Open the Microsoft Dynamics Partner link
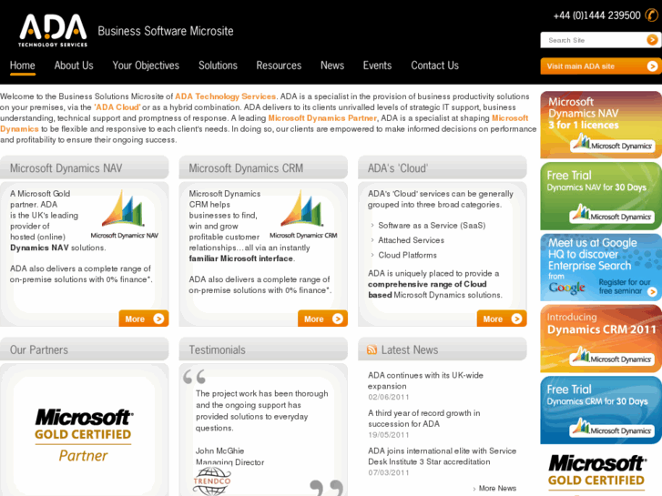This screenshot has width=662, height=496. click(322, 118)
